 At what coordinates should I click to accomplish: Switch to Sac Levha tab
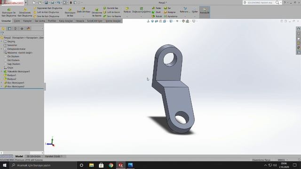click(40, 21)
